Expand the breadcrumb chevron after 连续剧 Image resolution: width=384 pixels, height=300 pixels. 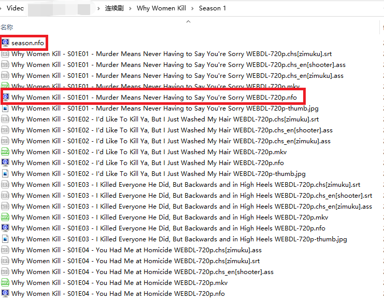pyautogui.click(x=130, y=8)
